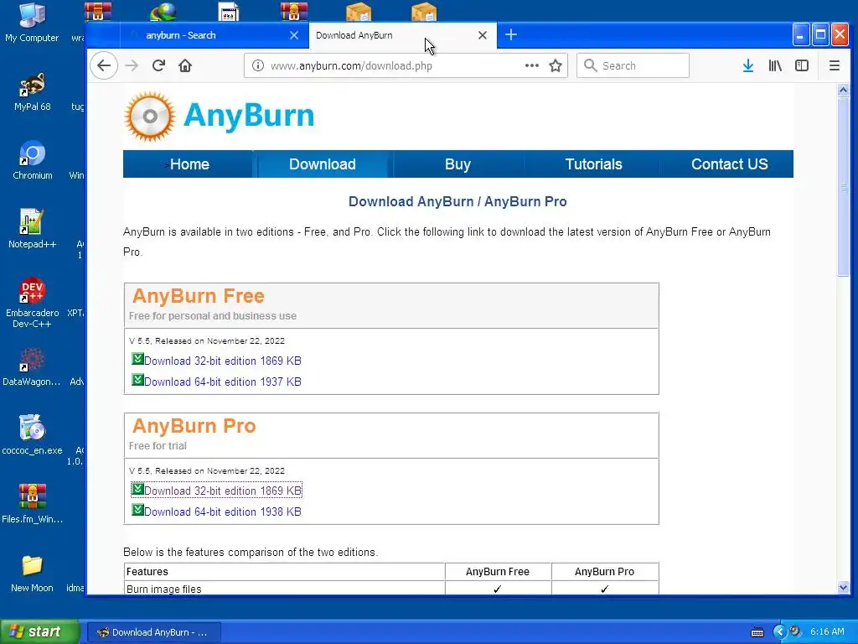Click the AnyBurn sun disc logo
The height and width of the screenshot is (644, 858).
pos(150,116)
